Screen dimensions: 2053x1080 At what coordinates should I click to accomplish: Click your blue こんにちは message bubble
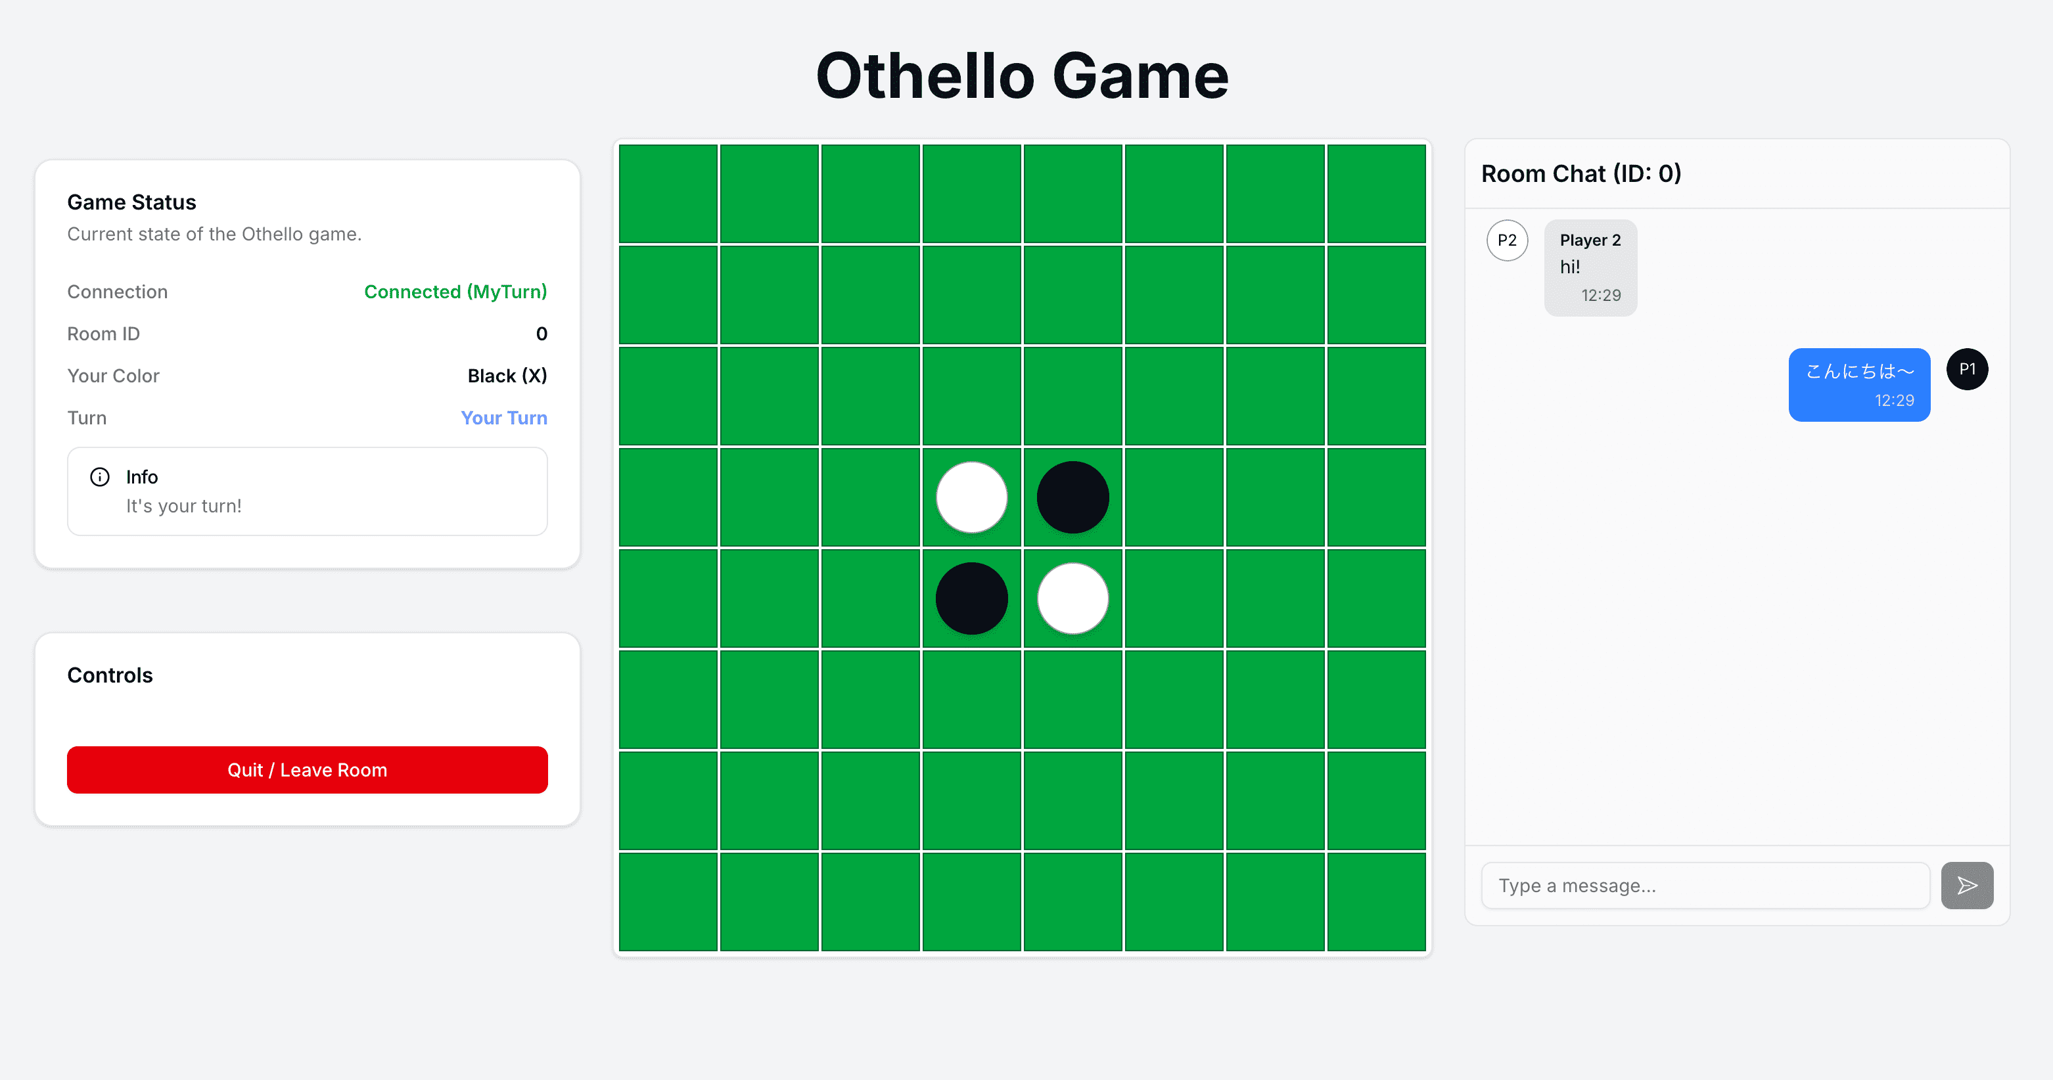click(1859, 385)
